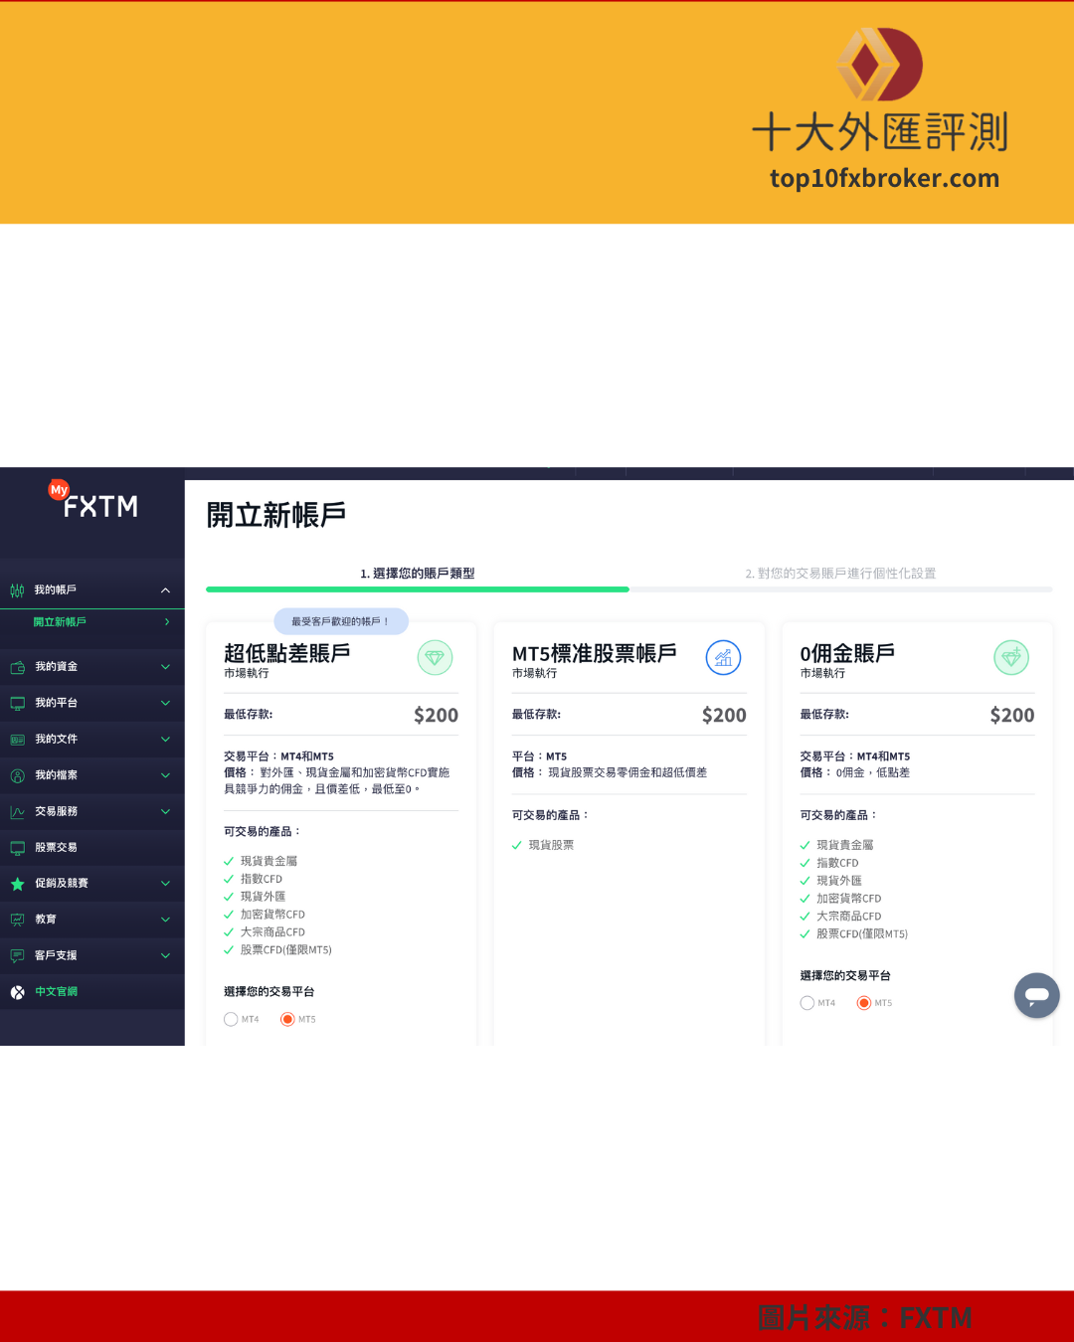The width and height of the screenshot is (1074, 1342).
Task: Select MT5 radio on 超低點差賬戶 card
Action: coord(287,1019)
